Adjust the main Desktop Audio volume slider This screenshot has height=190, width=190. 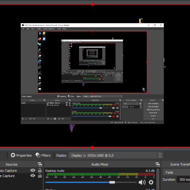(112, 182)
